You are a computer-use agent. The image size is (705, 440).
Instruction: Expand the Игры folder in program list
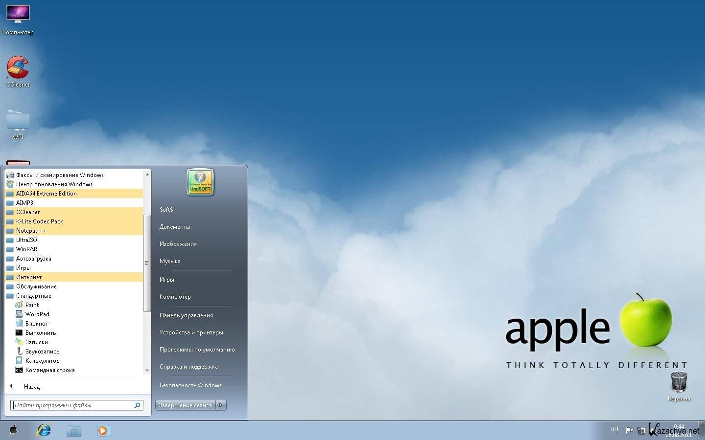tap(74, 268)
